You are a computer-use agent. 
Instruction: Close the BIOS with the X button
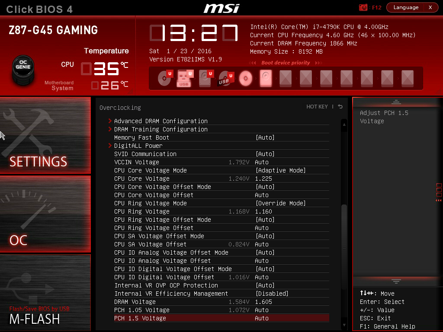click(x=430, y=7)
